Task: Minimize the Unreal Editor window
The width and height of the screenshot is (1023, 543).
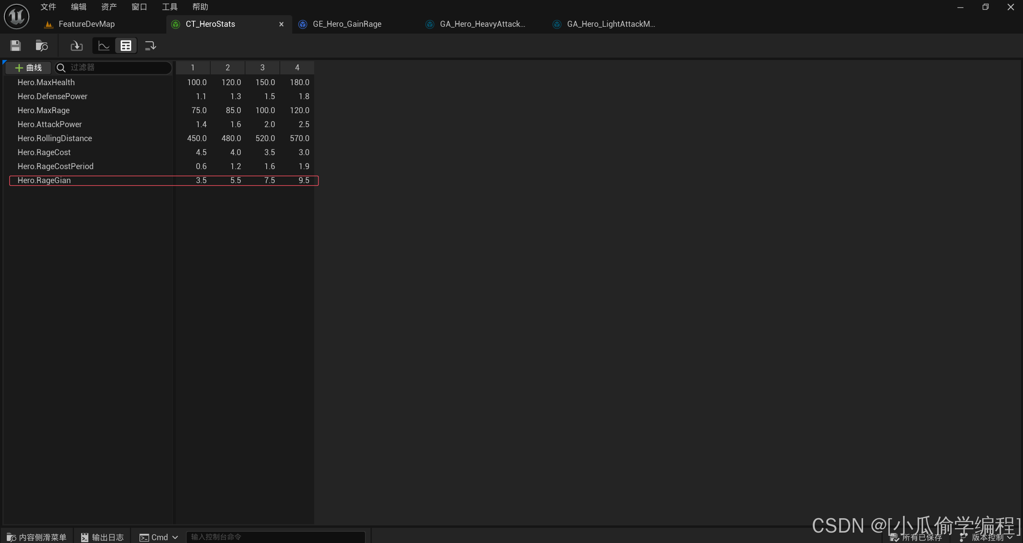Action: pyautogui.click(x=960, y=7)
